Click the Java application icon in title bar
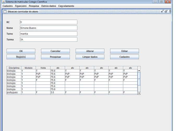 [x=4, y=2]
